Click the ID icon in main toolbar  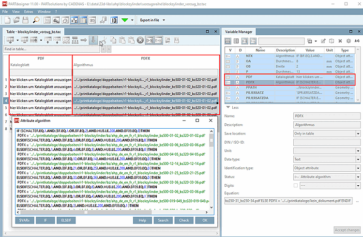pos(114,20)
